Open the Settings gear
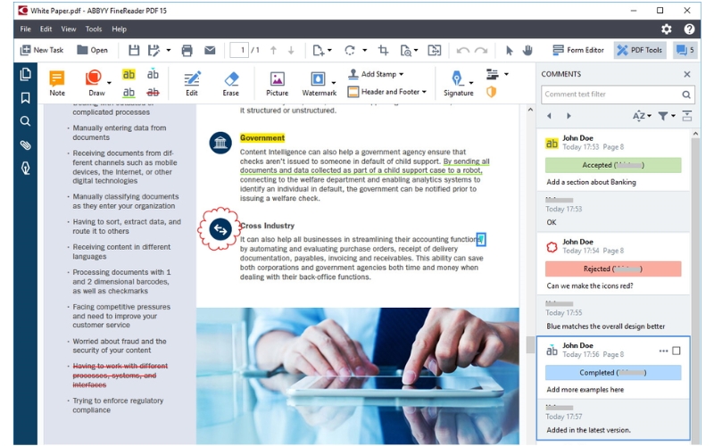The image size is (714, 446). (666, 29)
